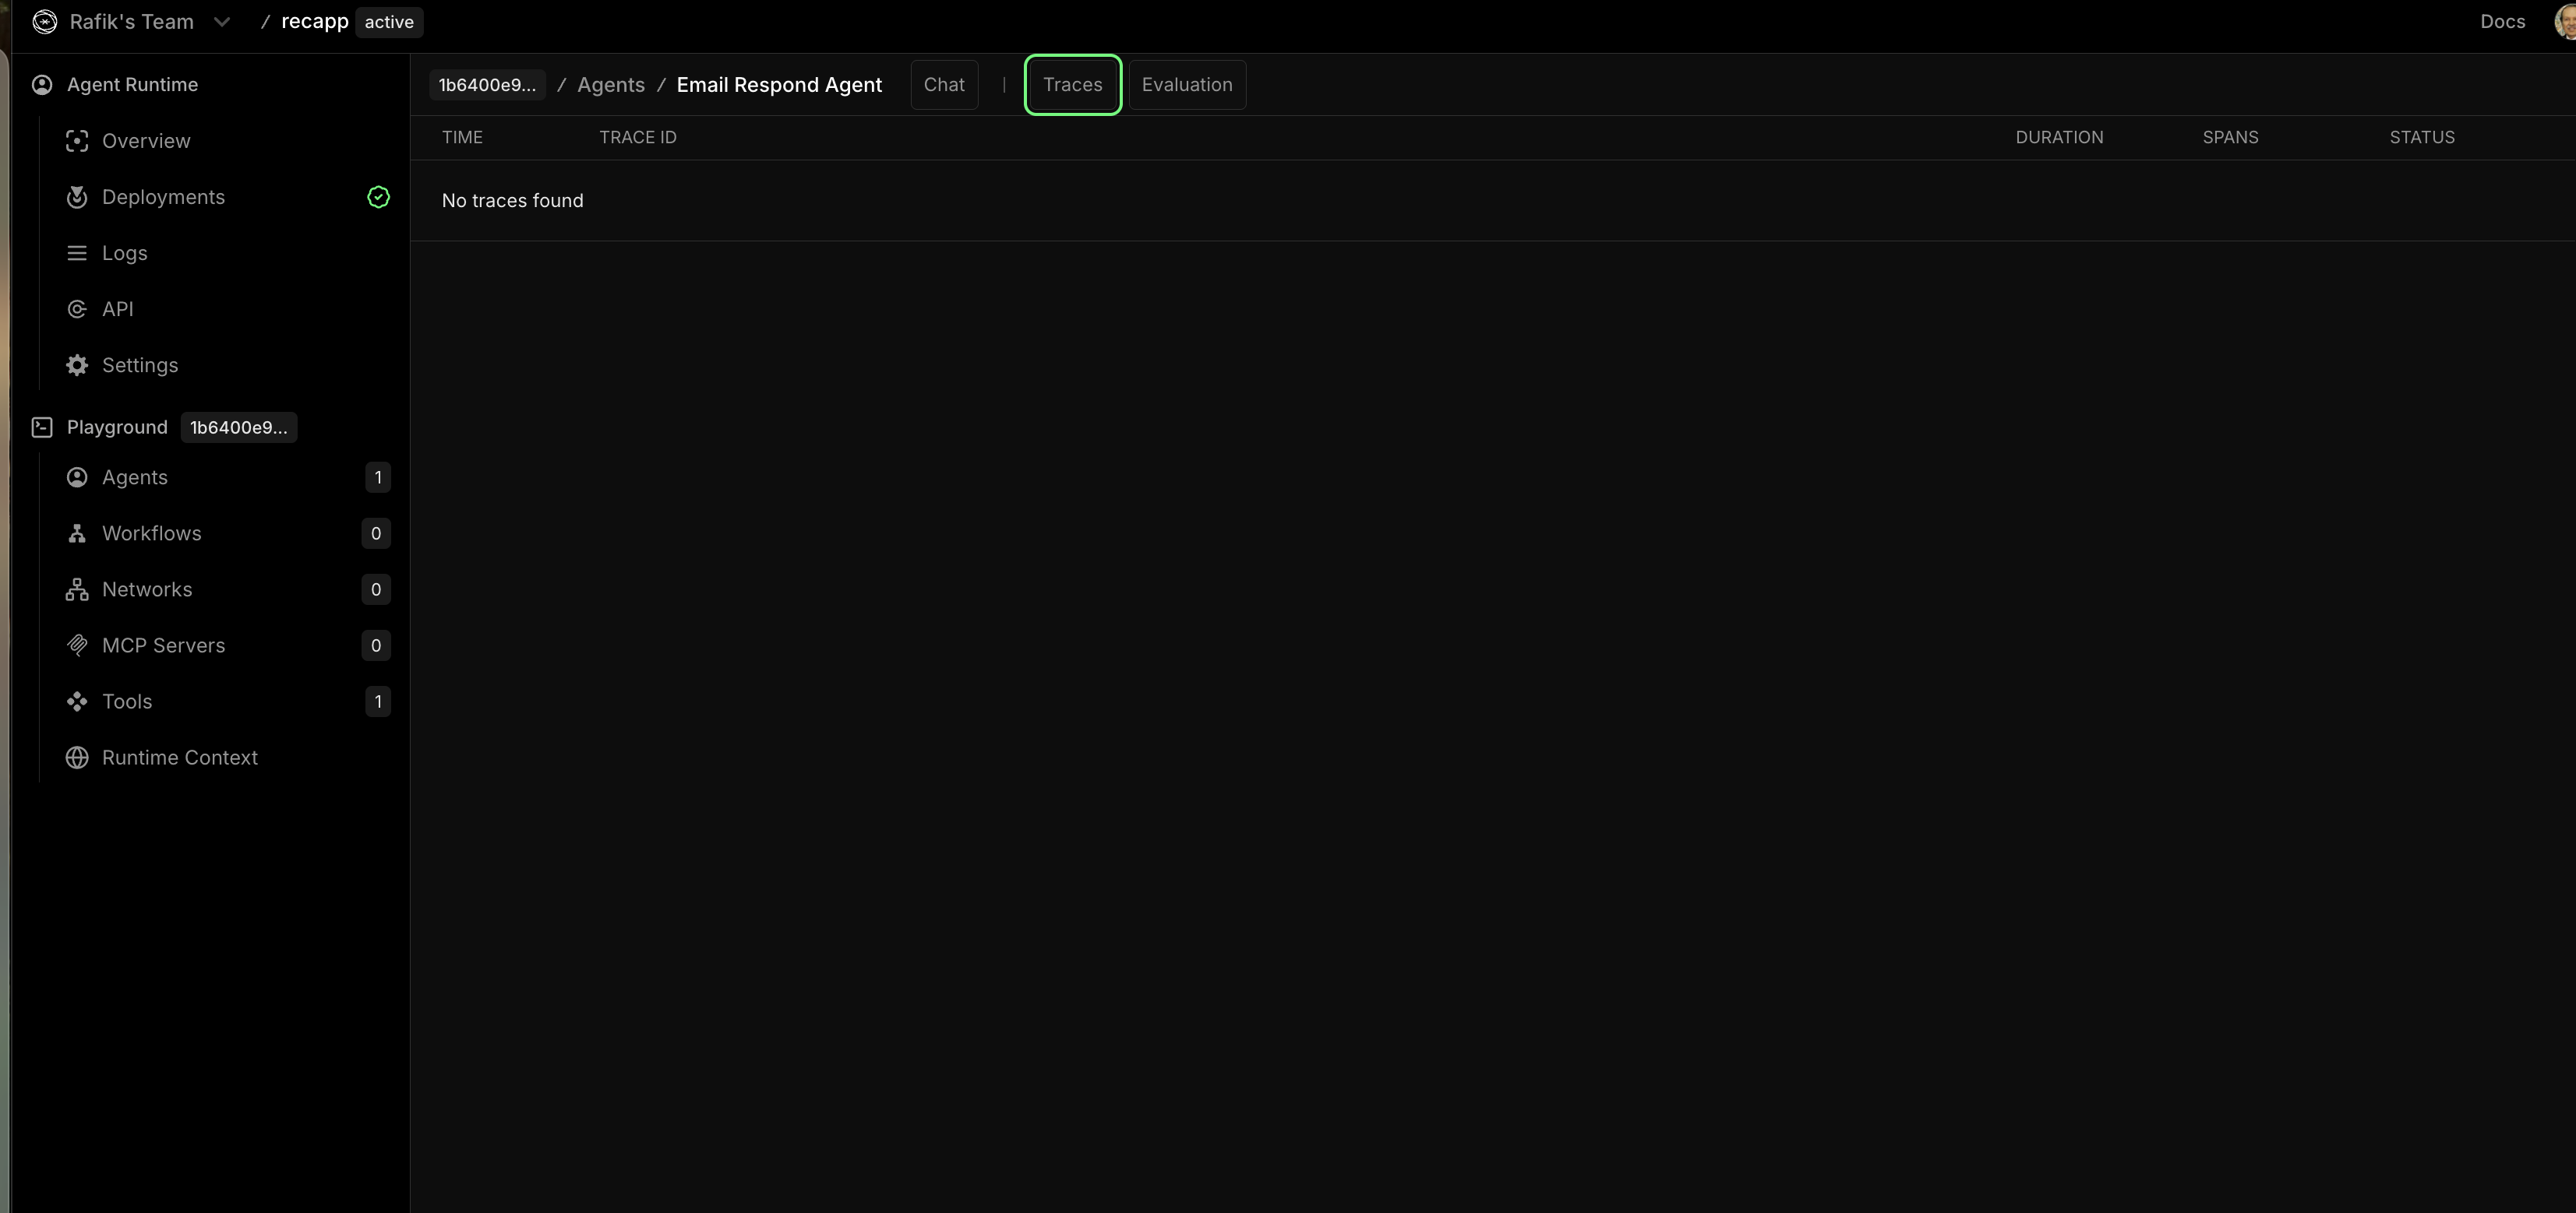This screenshot has height=1213, width=2576.
Task: Click the Overview sidebar icon
Action: [x=77, y=141]
